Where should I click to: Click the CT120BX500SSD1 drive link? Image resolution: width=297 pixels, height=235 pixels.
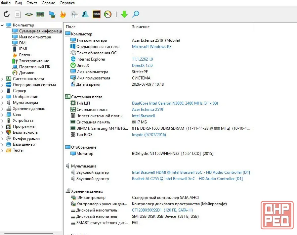pos(162,210)
